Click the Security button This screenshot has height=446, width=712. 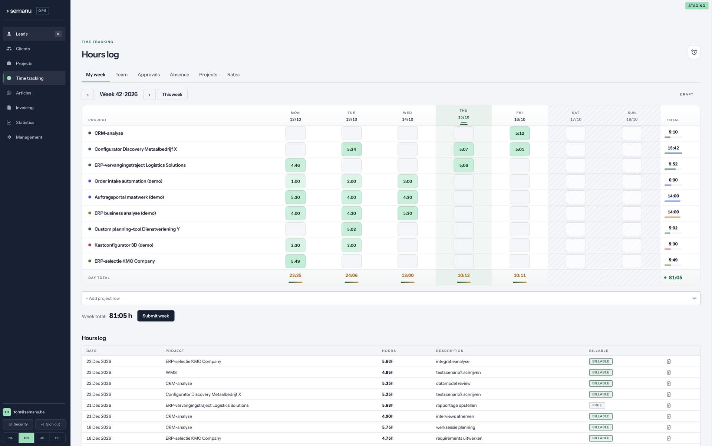click(x=18, y=424)
